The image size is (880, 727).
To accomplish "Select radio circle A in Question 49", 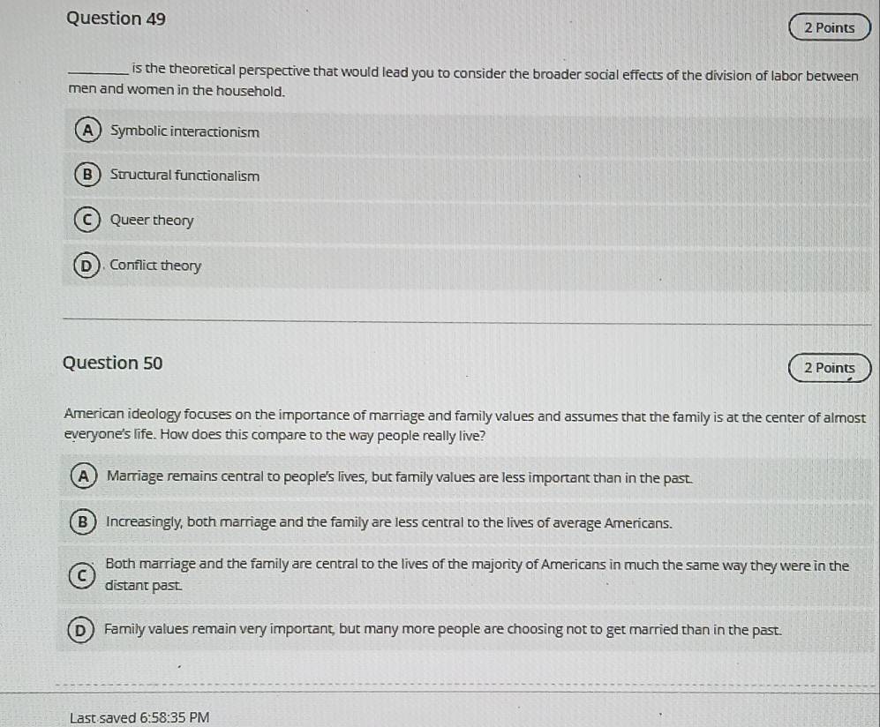I will point(87,131).
